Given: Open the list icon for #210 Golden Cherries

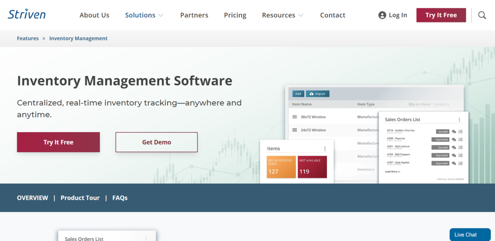Looking at the screenshot, I should tap(461, 132).
